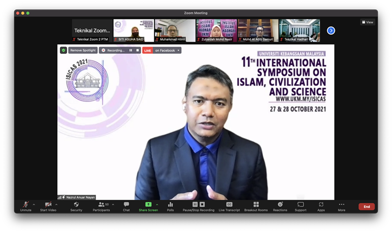Open Breakout Rooms
Image resolution: width=392 pixels, height=232 pixels.
click(256, 205)
